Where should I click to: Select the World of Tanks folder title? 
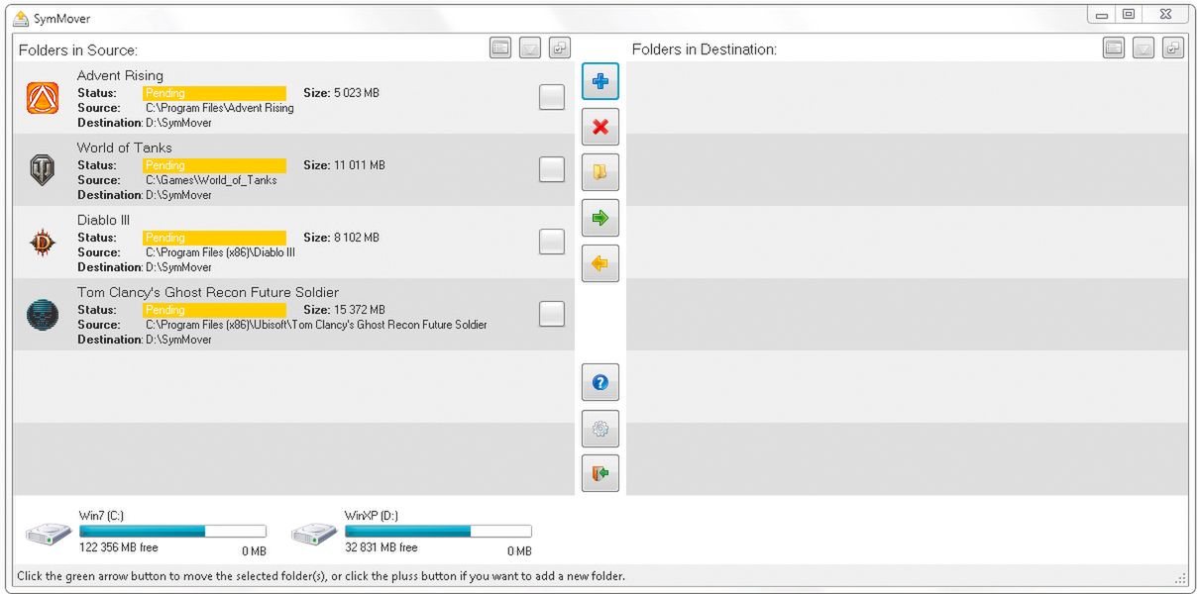[125, 148]
